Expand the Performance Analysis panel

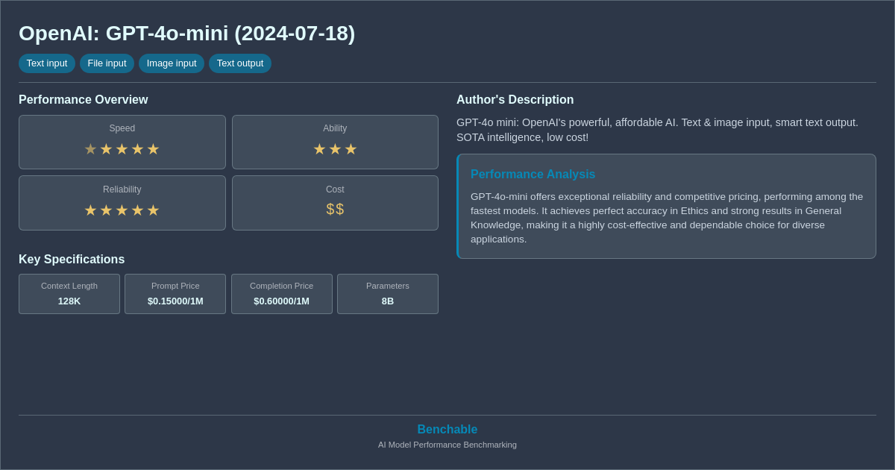(x=666, y=206)
